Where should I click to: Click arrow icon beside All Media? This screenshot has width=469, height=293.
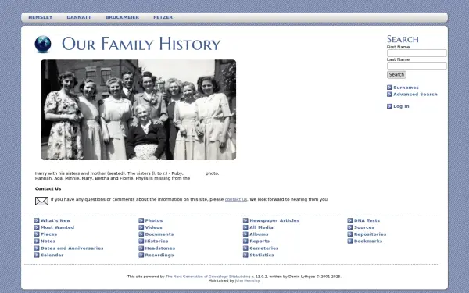pos(245,227)
